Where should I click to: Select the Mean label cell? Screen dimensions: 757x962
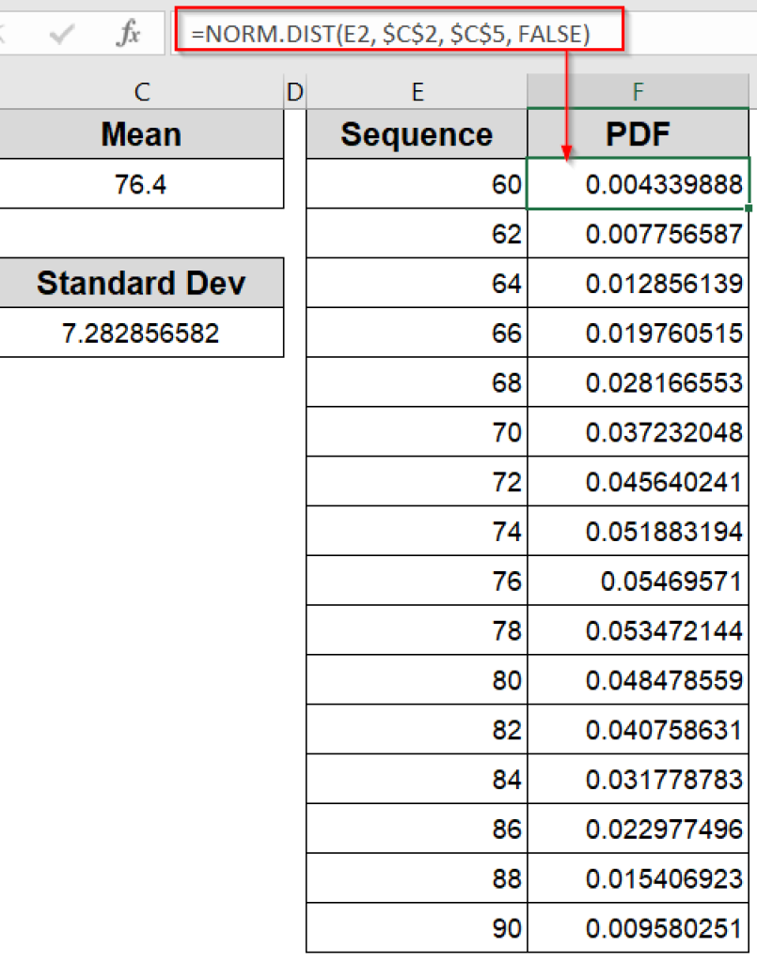pyautogui.click(x=141, y=134)
